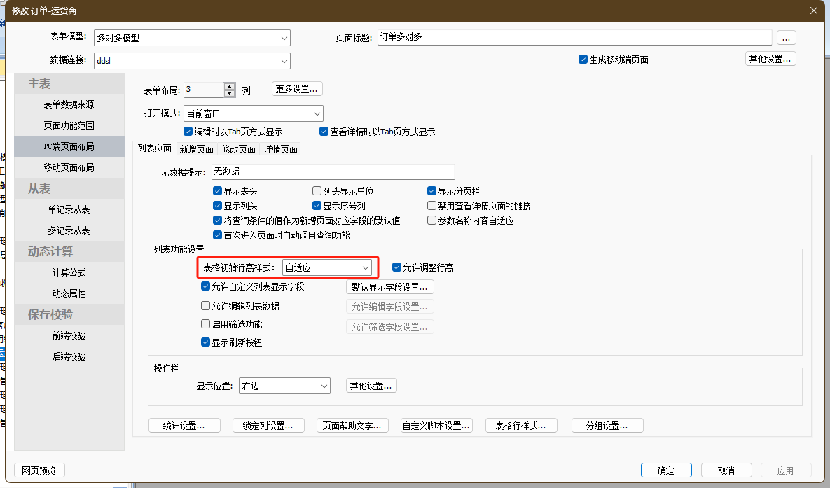Viewport: 830px width, 488px height.
Task: Enable 列头显示单位 checkbox
Action: [x=317, y=191]
